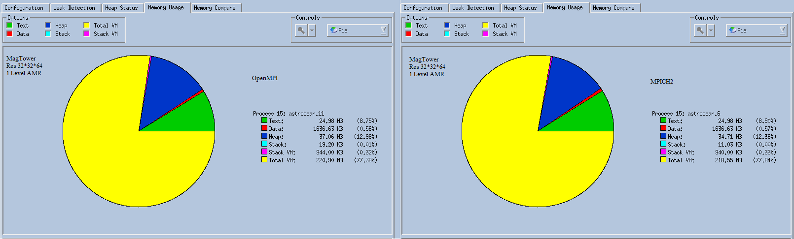
Task: Toggle Text option in left window
Action: pyautogui.click(x=9, y=25)
